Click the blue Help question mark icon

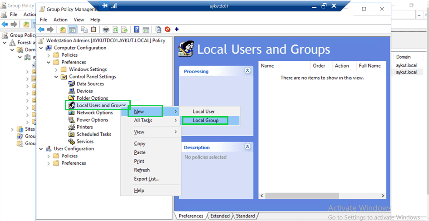(137, 29)
